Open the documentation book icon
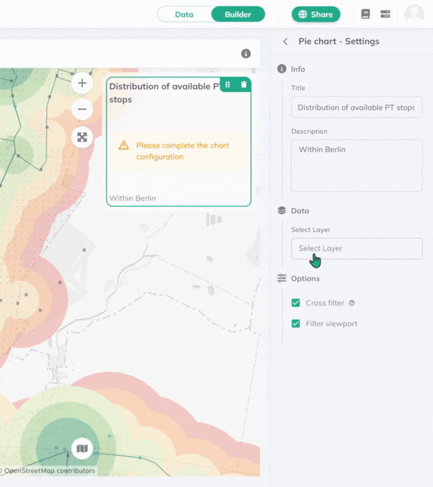Image resolution: width=433 pixels, height=487 pixels. 365,14
